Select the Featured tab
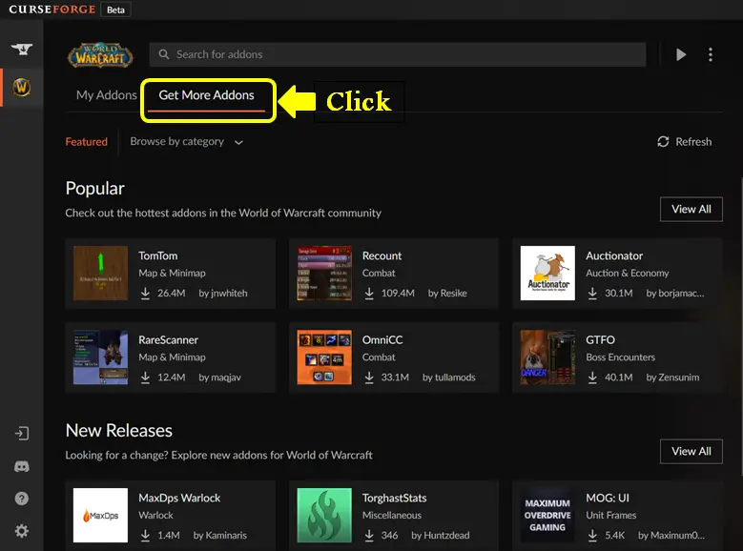The image size is (743, 551). [86, 142]
